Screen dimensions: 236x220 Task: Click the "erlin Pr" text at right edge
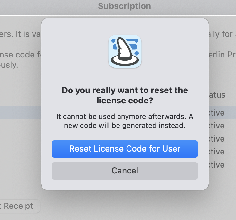222,55
